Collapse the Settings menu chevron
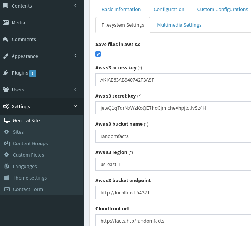251x226 pixels. coord(75,106)
